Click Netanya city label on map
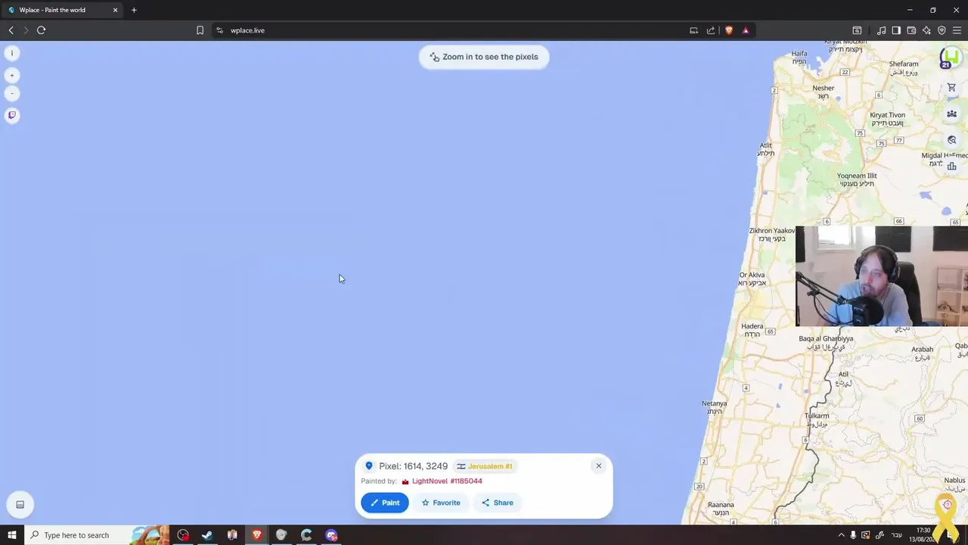This screenshot has width=968, height=545. 714,407
